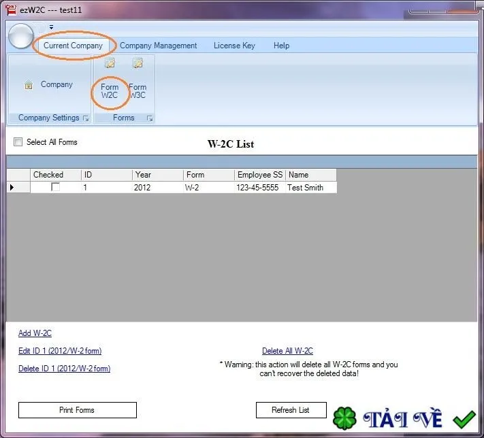Screen dimensions: 484x438
Task: Click the Refresh List button
Action: pyautogui.click(x=291, y=410)
